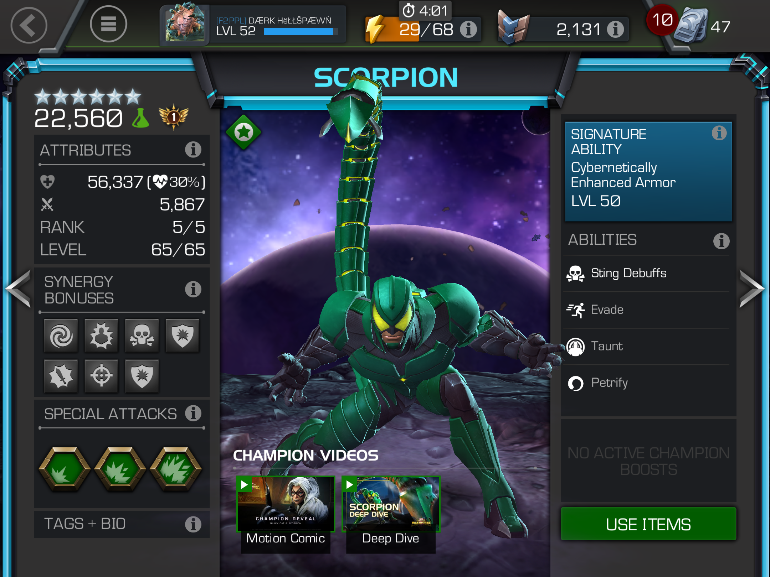Show the previous champion with left arrow
The height and width of the screenshot is (577, 770).
[18, 288]
